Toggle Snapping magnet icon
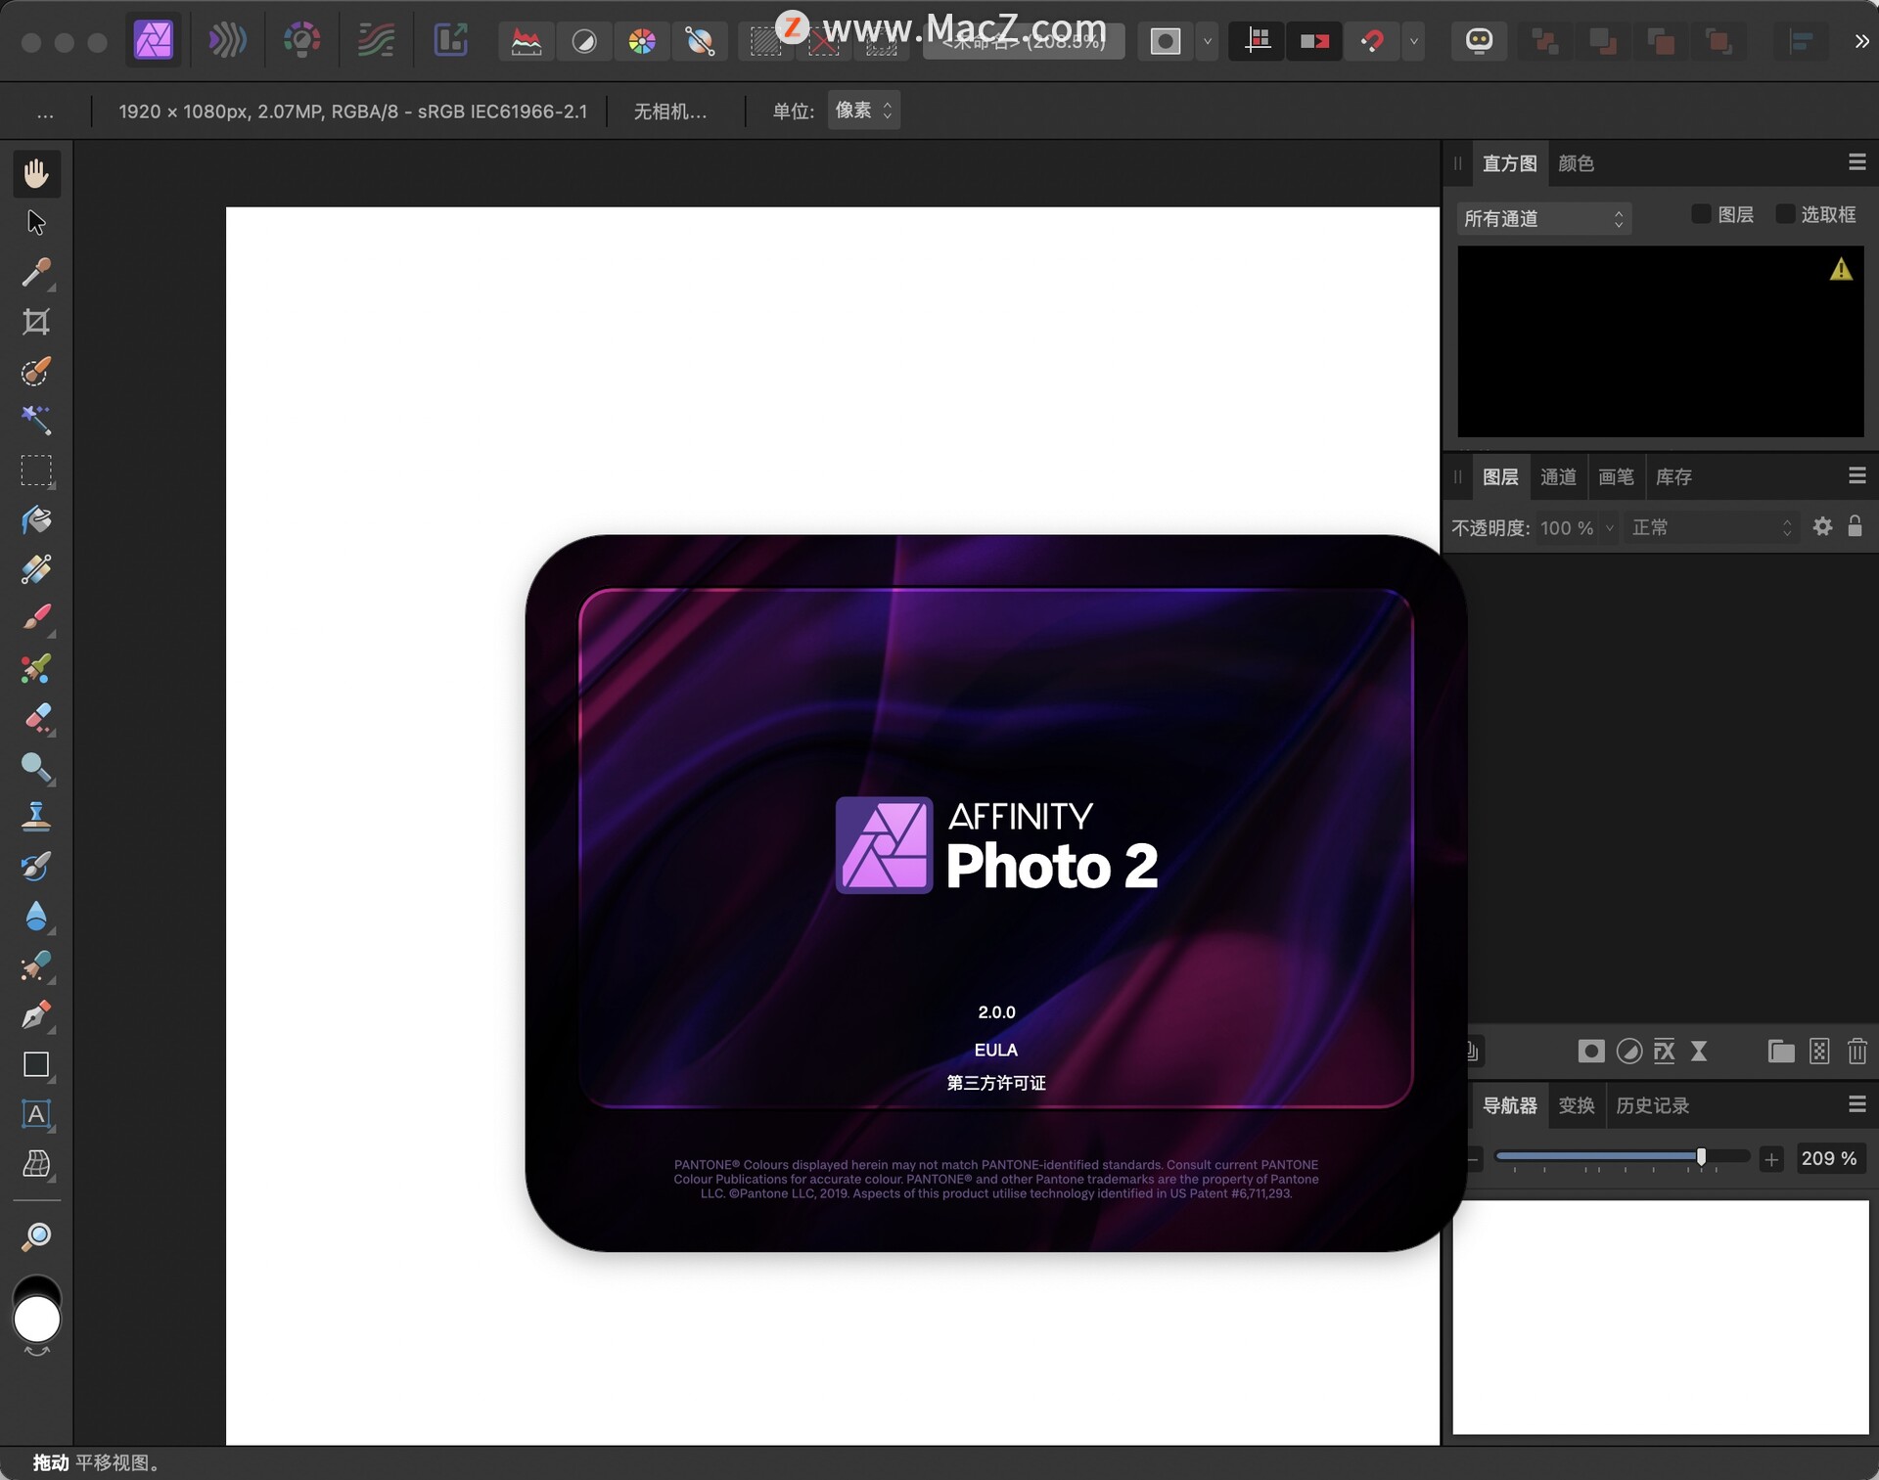The image size is (1879, 1480). (x=1372, y=41)
